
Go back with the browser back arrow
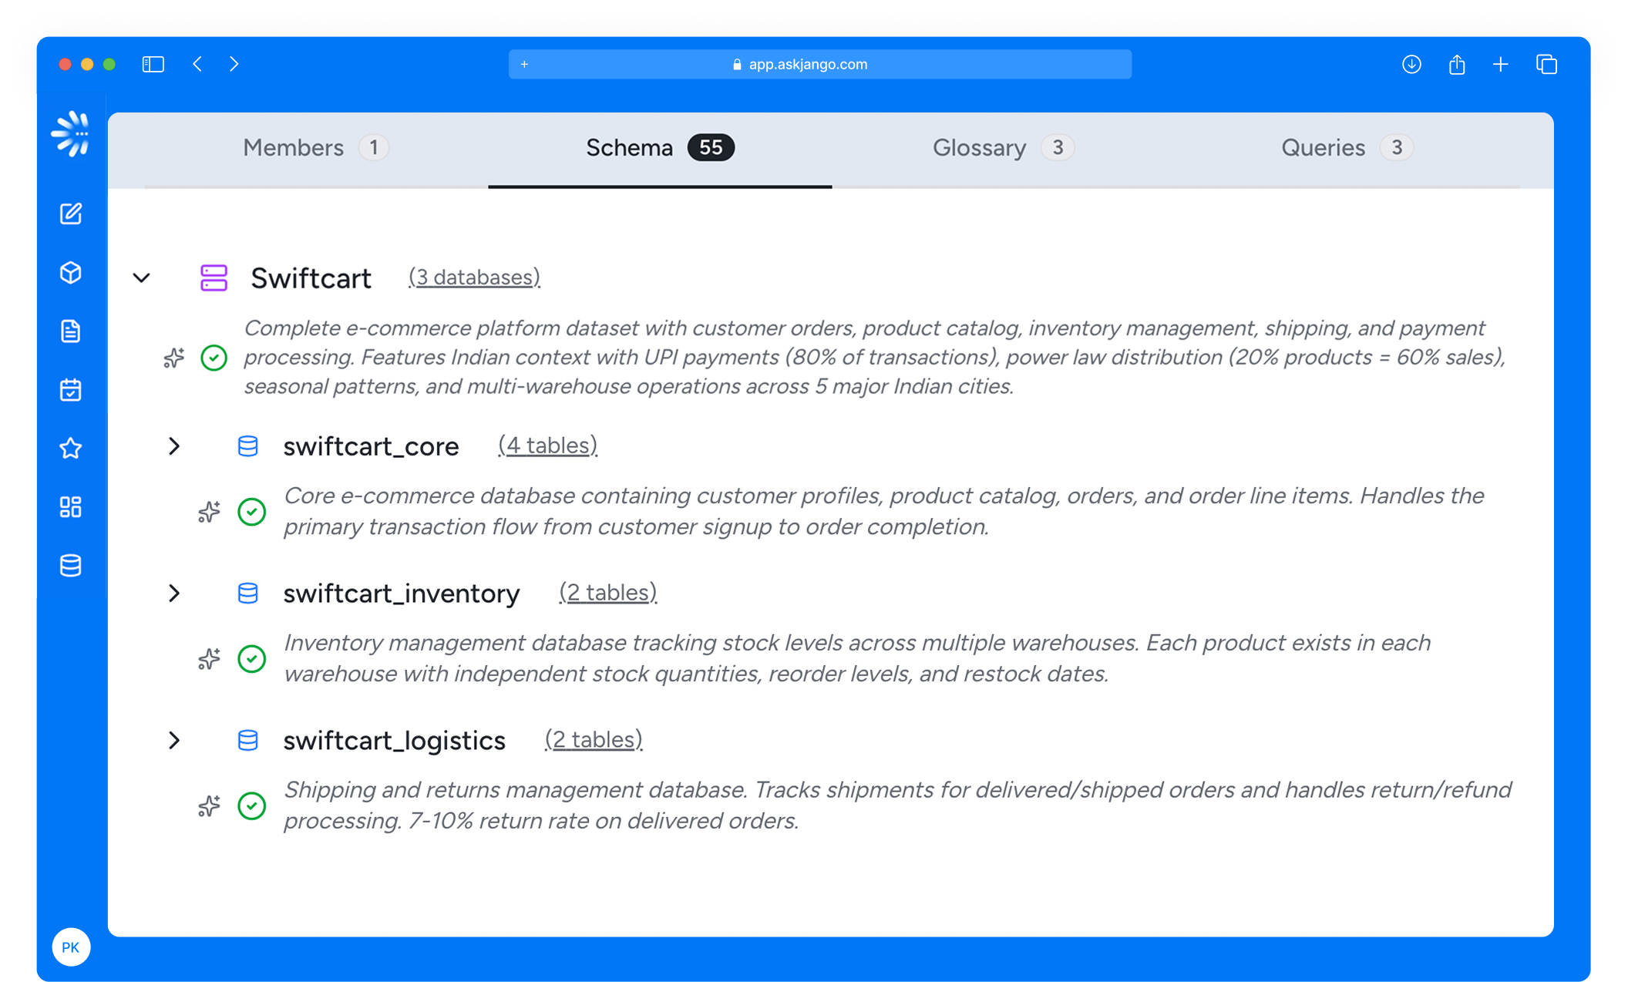pos(198,64)
